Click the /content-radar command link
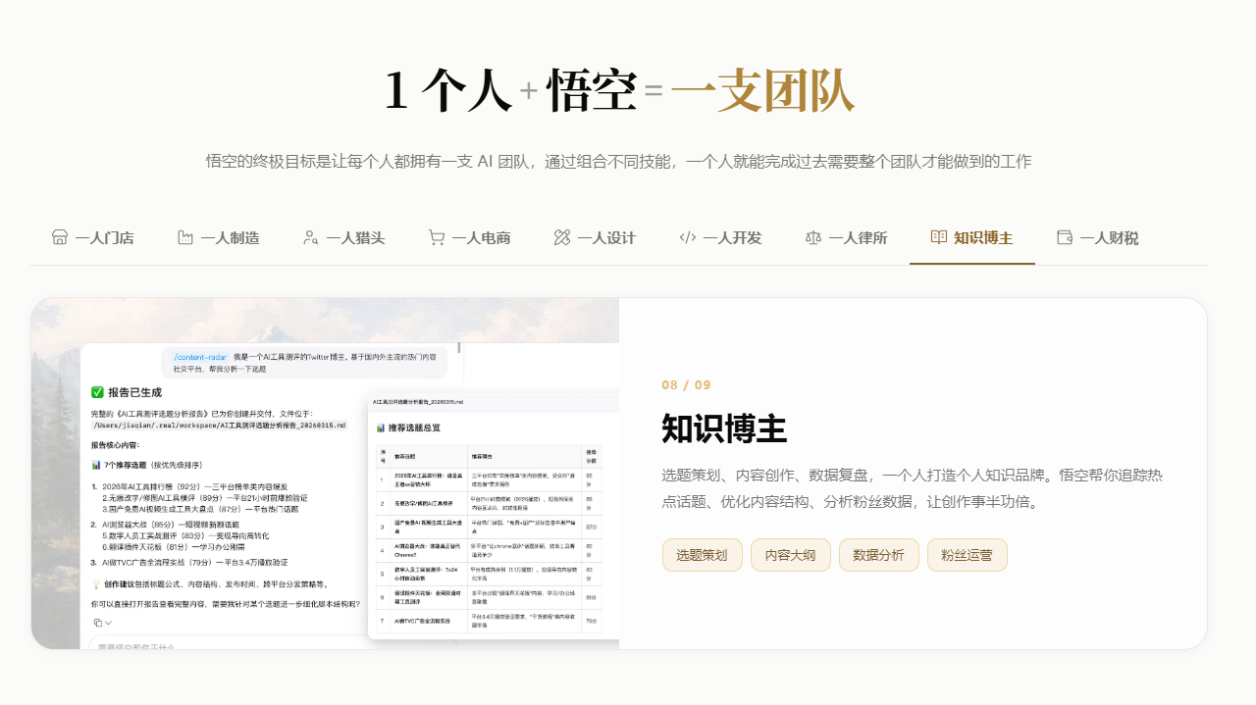 pyautogui.click(x=200, y=358)
